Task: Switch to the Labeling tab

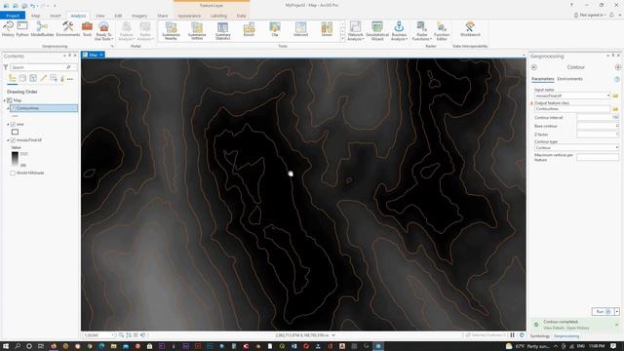Action: tap(218, 16)
